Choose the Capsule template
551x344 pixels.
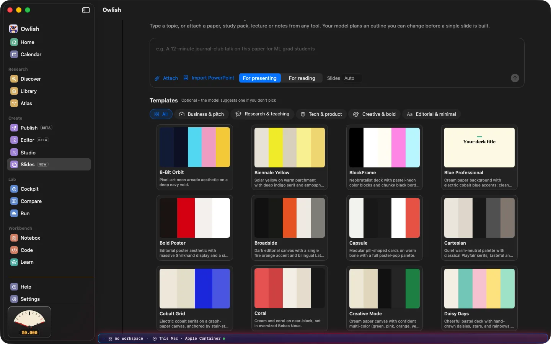[385, 228]
